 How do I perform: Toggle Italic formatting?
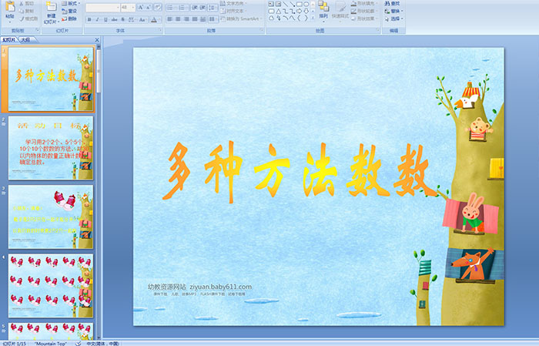[97, 19]
